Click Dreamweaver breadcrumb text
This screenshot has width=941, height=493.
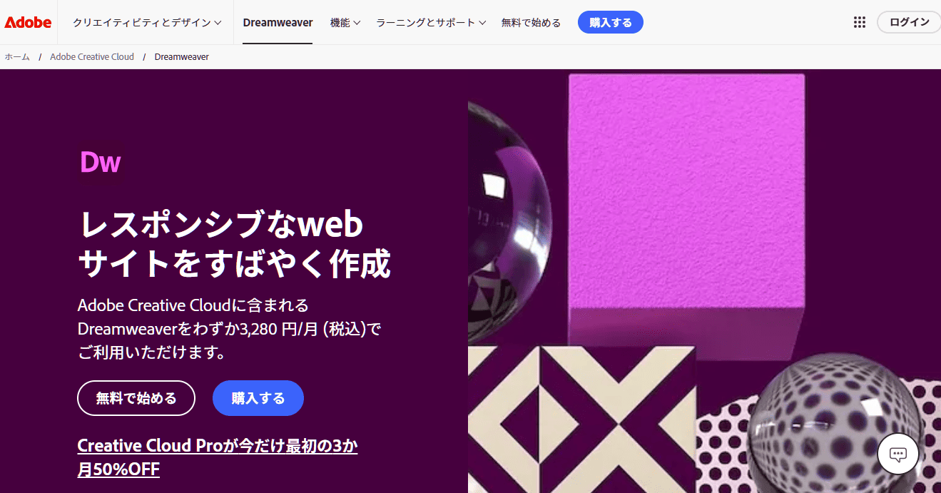(181, 56)
